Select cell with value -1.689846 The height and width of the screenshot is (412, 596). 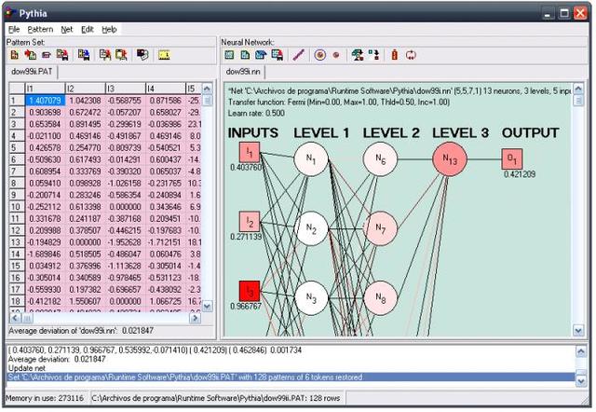[x=46, y=254]
